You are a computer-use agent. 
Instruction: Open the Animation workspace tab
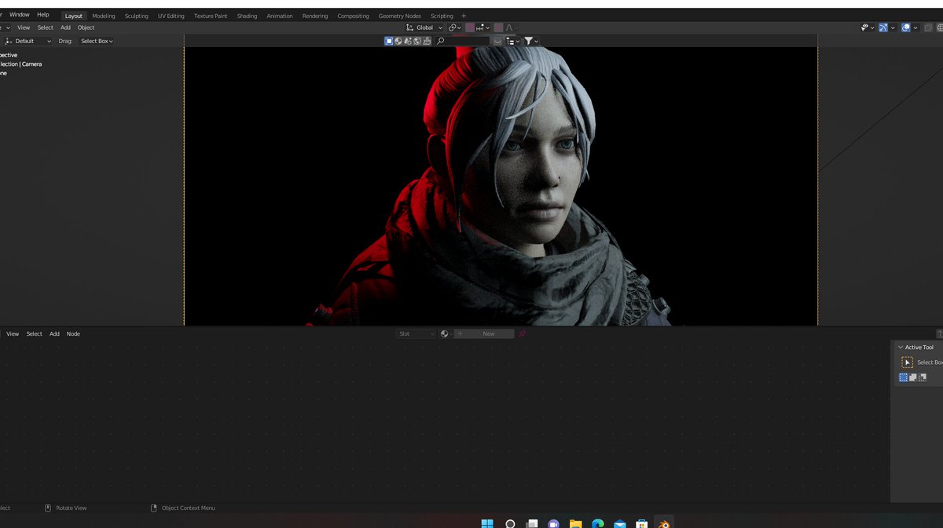point(280,16)
